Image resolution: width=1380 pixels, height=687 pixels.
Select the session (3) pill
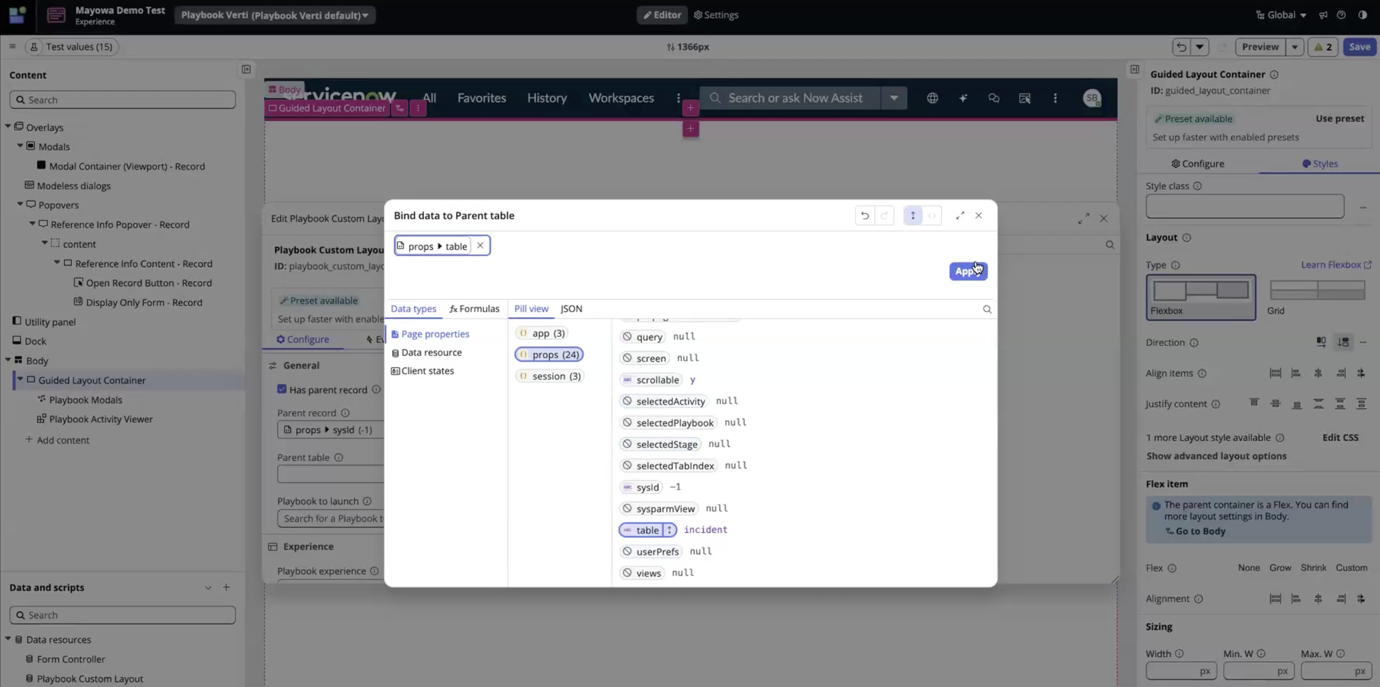(x=549, y=376)
